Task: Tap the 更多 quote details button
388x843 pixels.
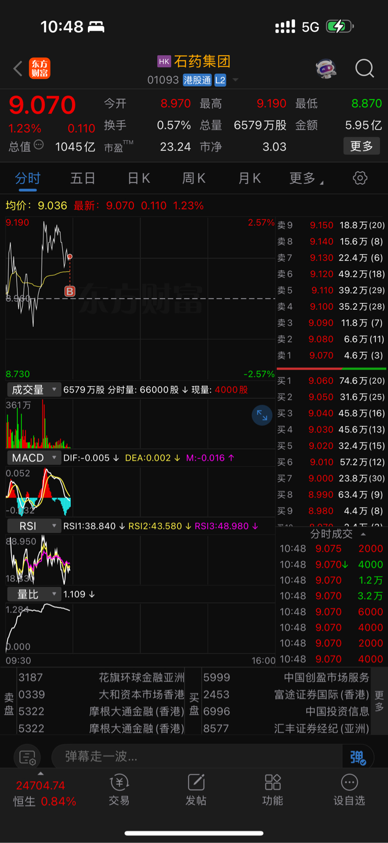Action: tap(362, 146)
